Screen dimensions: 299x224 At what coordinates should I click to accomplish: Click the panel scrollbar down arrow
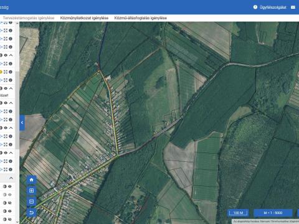[17, 222]
